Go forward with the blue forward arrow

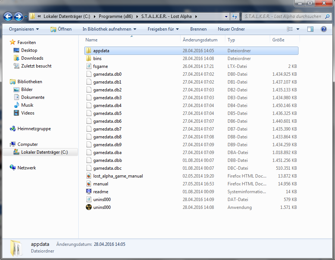pos(18,16)
